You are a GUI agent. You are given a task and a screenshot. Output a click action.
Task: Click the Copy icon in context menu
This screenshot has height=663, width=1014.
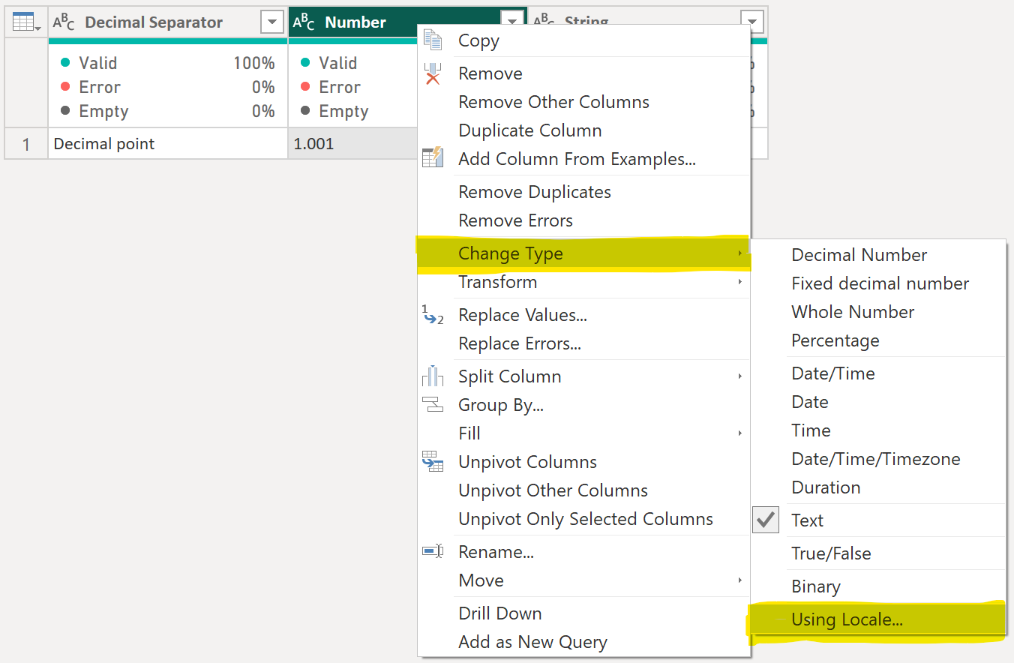tap(433, 40)
